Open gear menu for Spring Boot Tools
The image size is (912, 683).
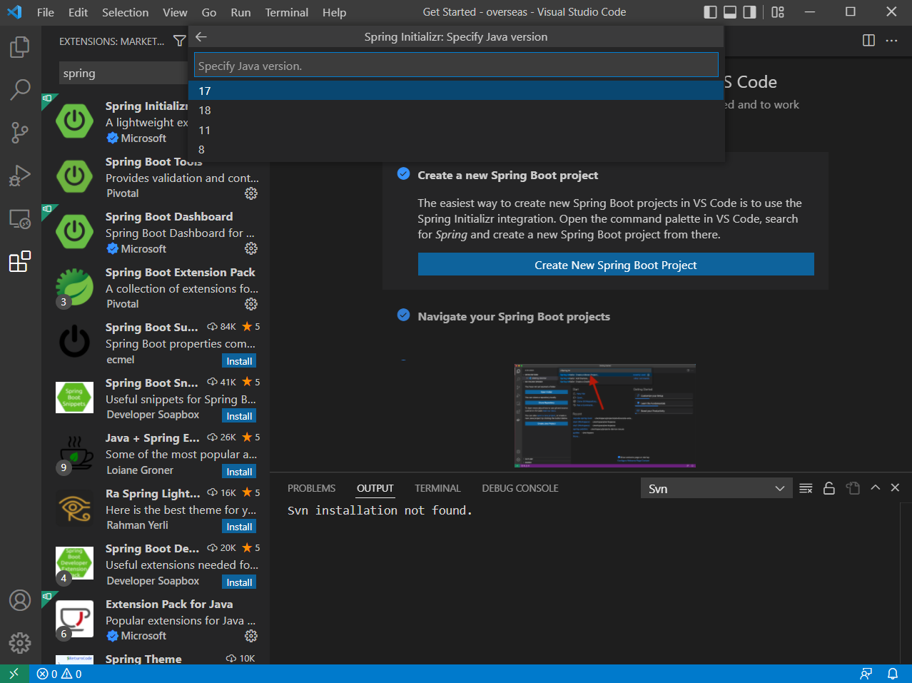(251, 193)
